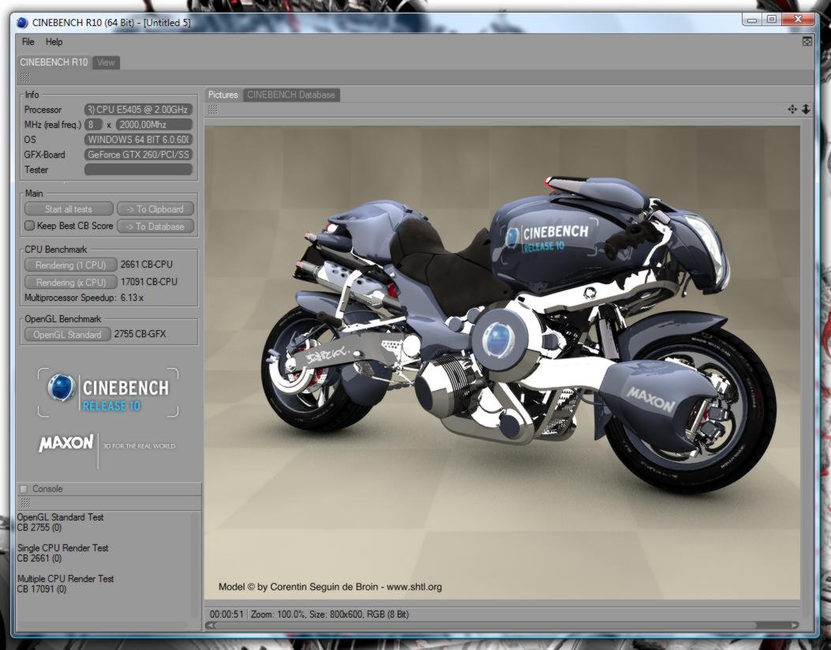Screen dimensions: 831x650
Task: Minimize the CINEBENCH window
Action: [752, 21]
